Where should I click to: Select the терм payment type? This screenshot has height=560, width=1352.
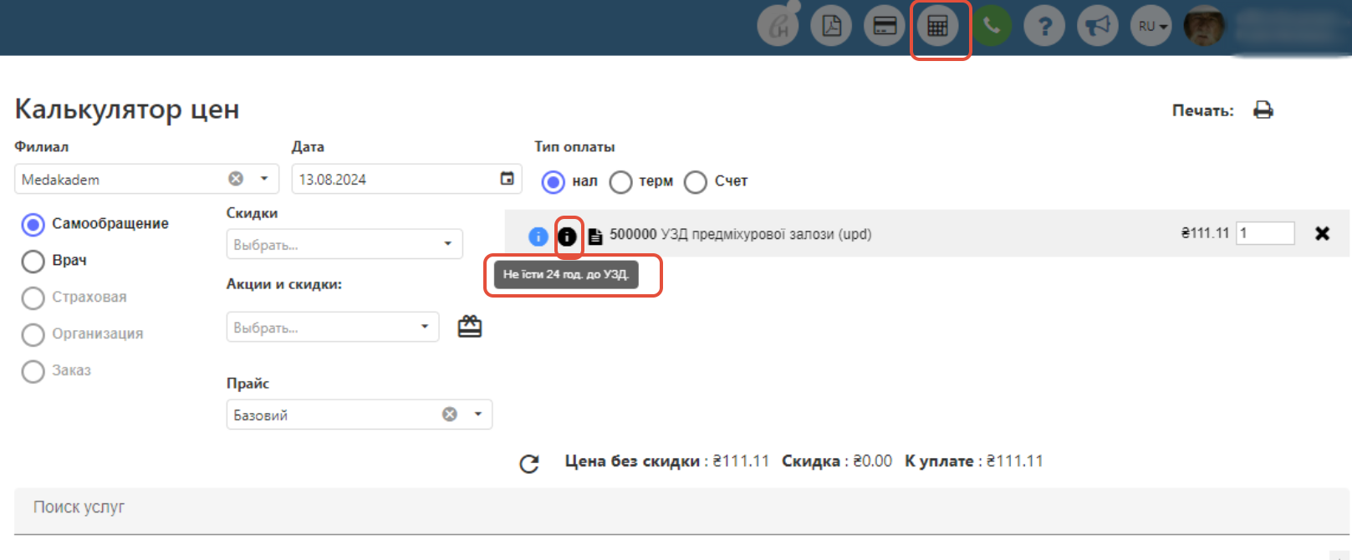pyautogui.click(x=620, y=181)
